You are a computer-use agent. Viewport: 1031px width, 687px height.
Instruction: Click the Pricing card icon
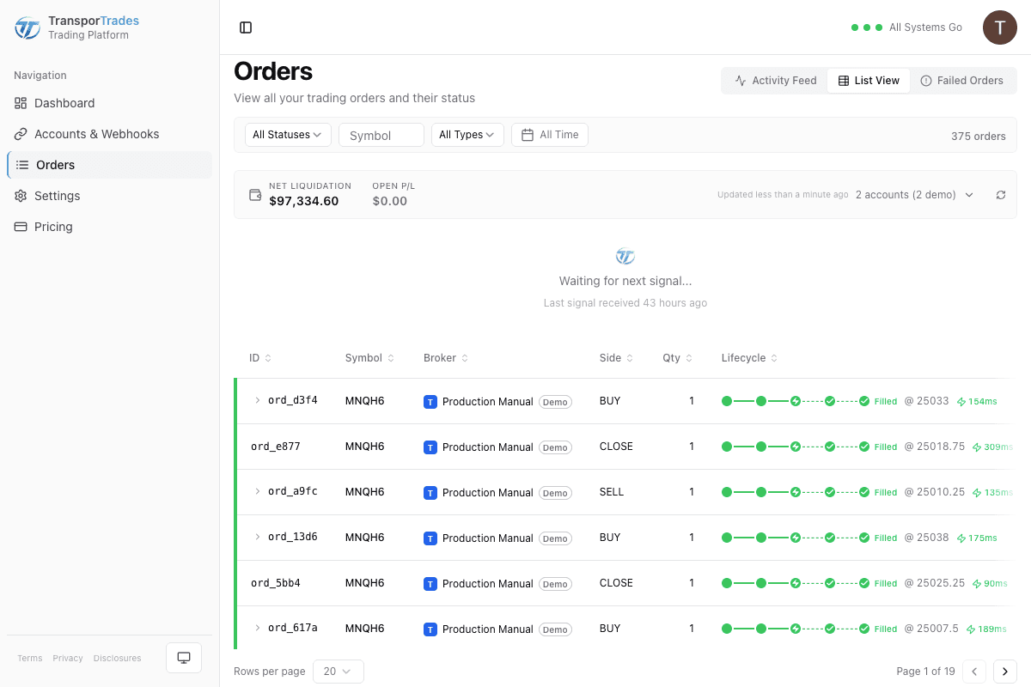click(x=21, y=227)
